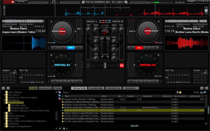
Task: Collapse the highlighted Modern Talking folder
Action: (x=4, y=103)
